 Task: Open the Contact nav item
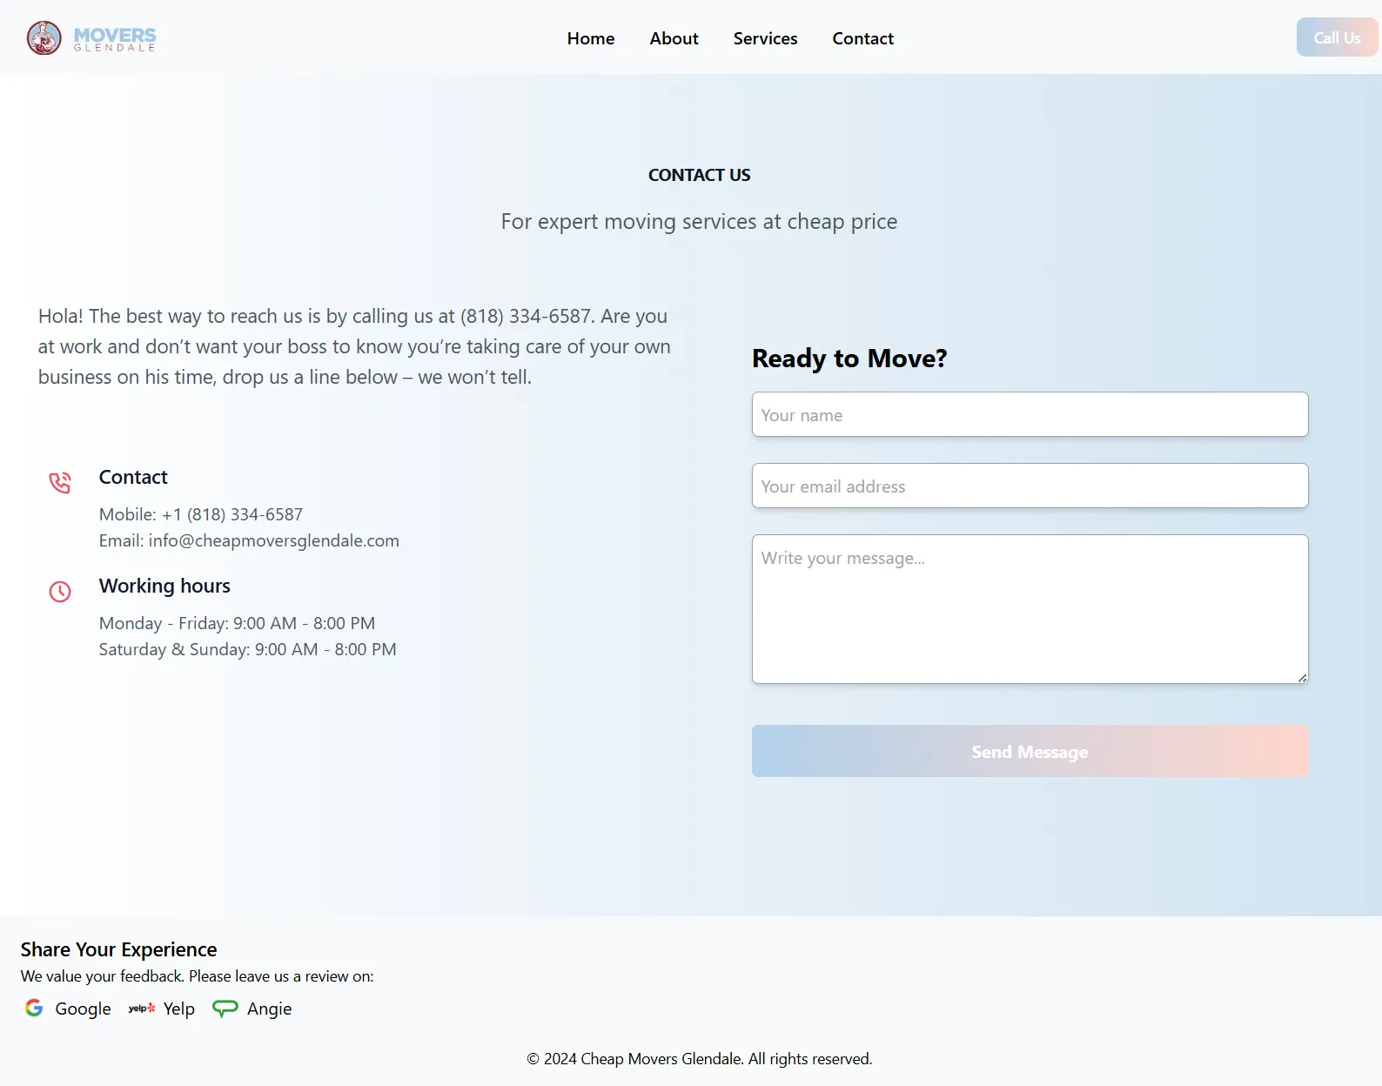pos(863,38)
